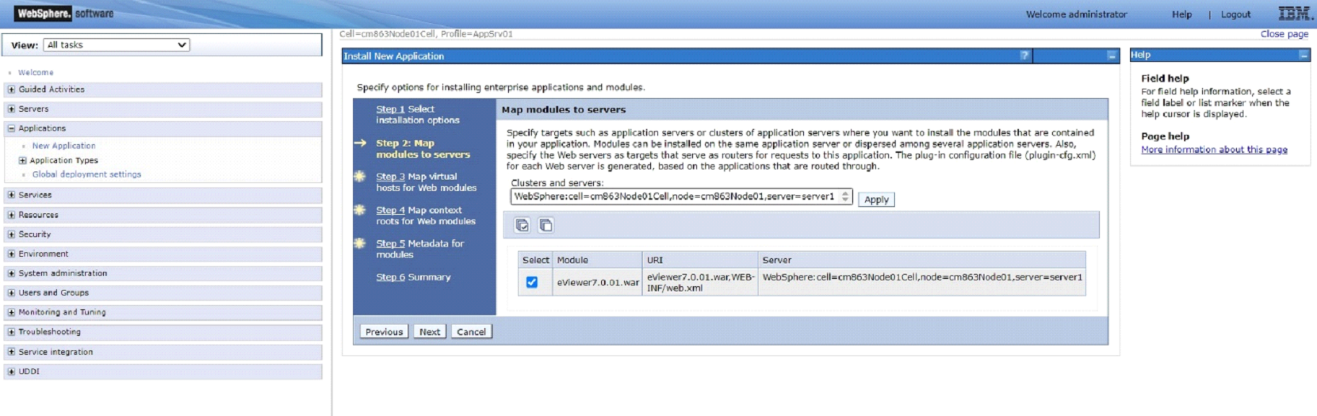Click the WebSphere software logo
Viewport: 1317px width, 416px height.
[x=65, y=14]
